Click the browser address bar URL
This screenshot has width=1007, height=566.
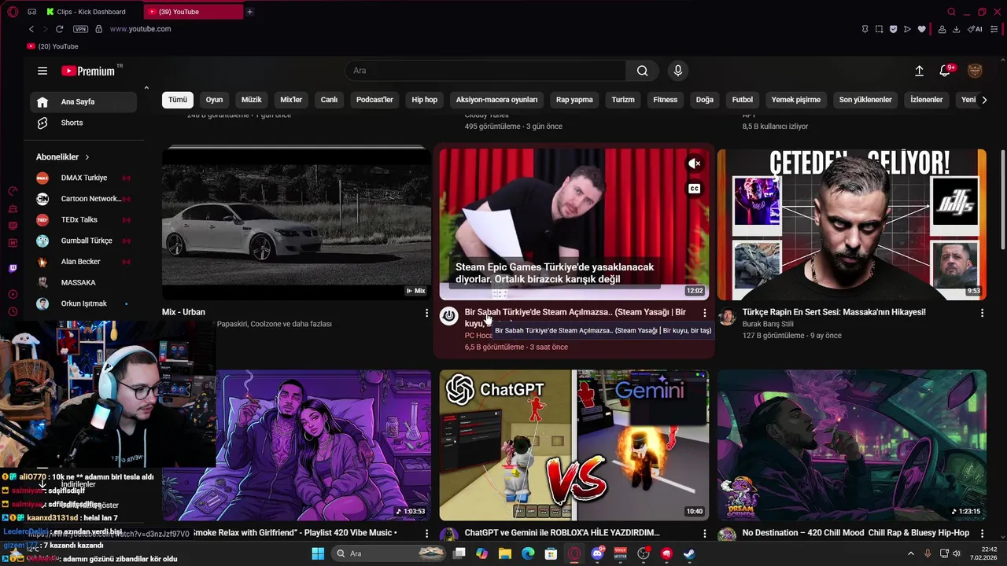(x=140, y=29)
